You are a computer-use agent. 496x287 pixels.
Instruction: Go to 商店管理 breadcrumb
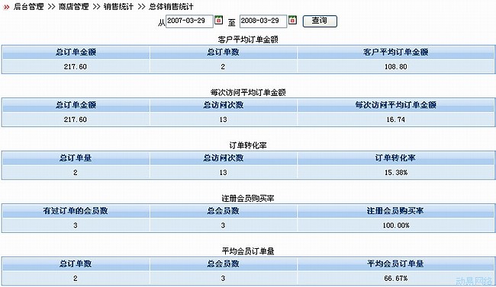click(74, 7)
